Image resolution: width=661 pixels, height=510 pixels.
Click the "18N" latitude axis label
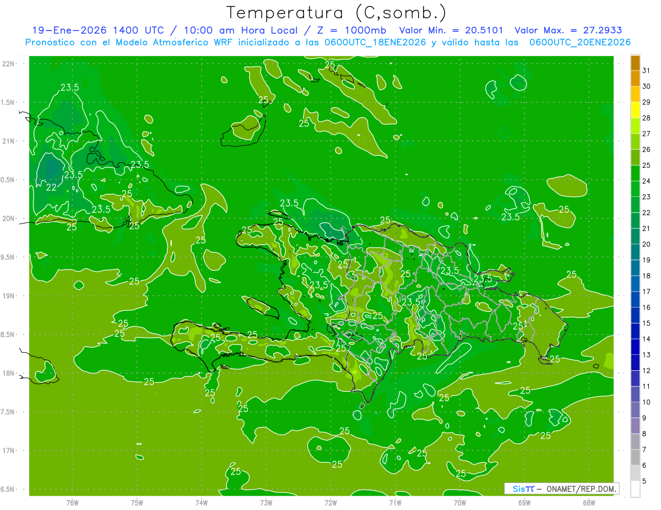pos(8,373)
